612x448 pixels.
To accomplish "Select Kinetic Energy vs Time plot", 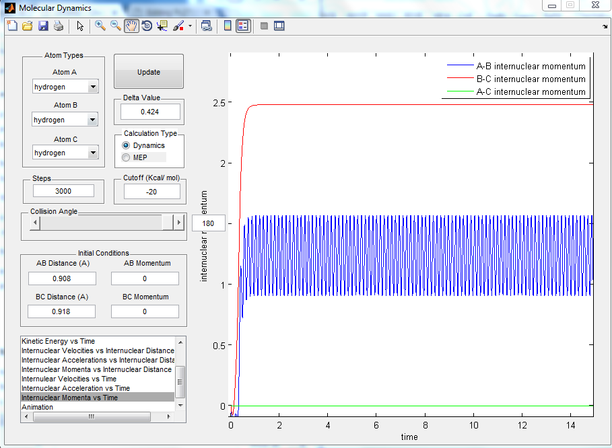I will [x=59, y=341].
